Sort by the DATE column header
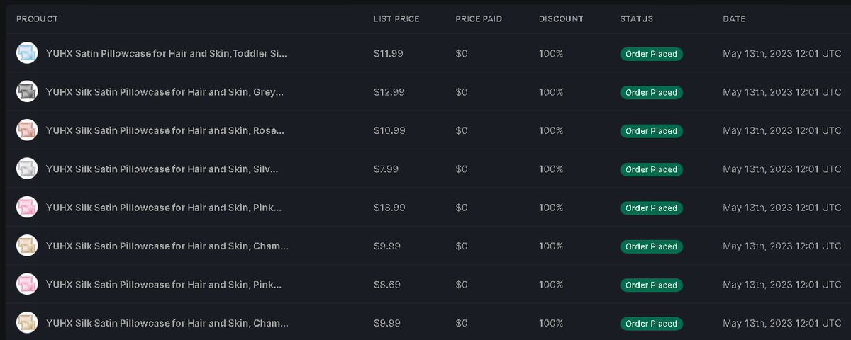 (734, 18)
